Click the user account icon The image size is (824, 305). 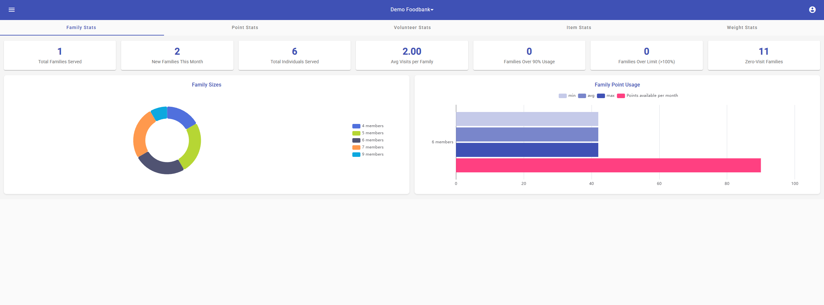(812, 10)
